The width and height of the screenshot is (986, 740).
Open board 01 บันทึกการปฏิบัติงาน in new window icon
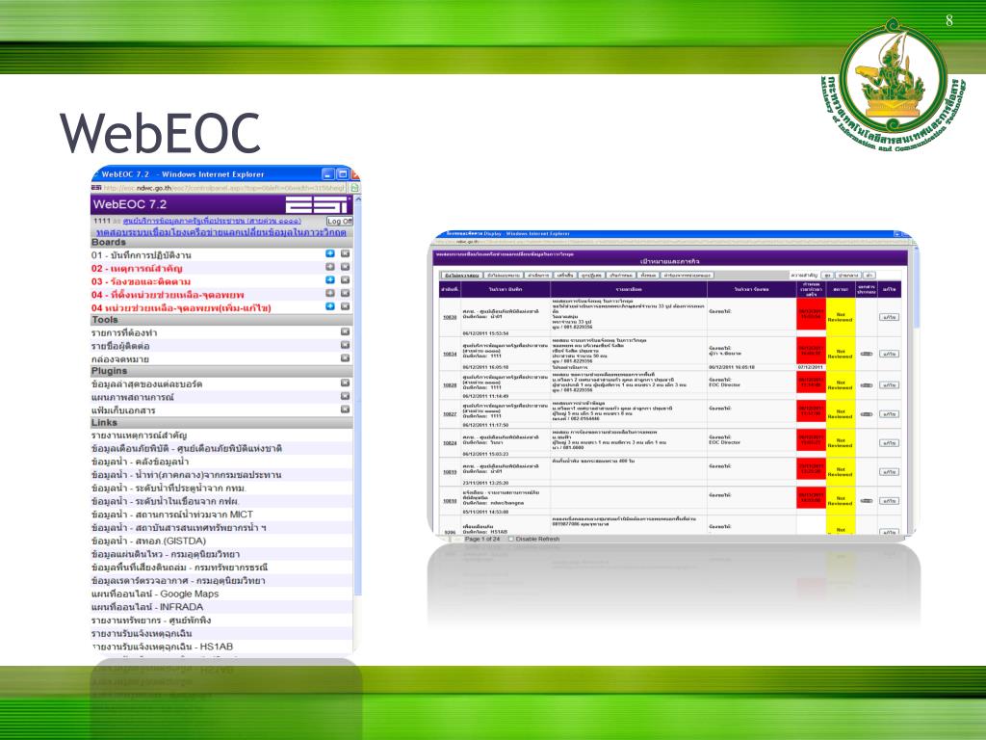pos(346,253)
